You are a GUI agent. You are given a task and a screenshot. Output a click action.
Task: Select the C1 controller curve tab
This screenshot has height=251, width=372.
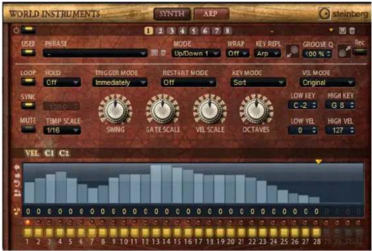click(x=50, y=153)
